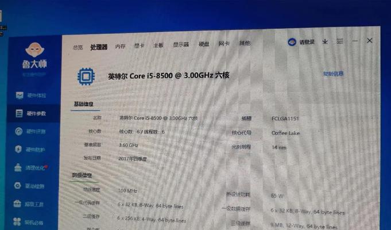Select the 处理器 processor tab
This screenshot has height=230, width=391.
(99, 47)
